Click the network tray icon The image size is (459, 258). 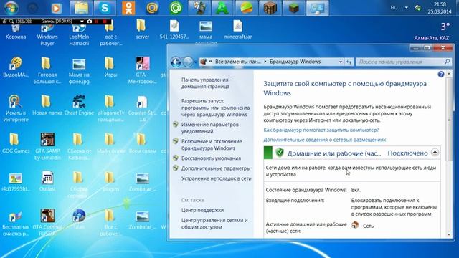click(x=417, y=8)
